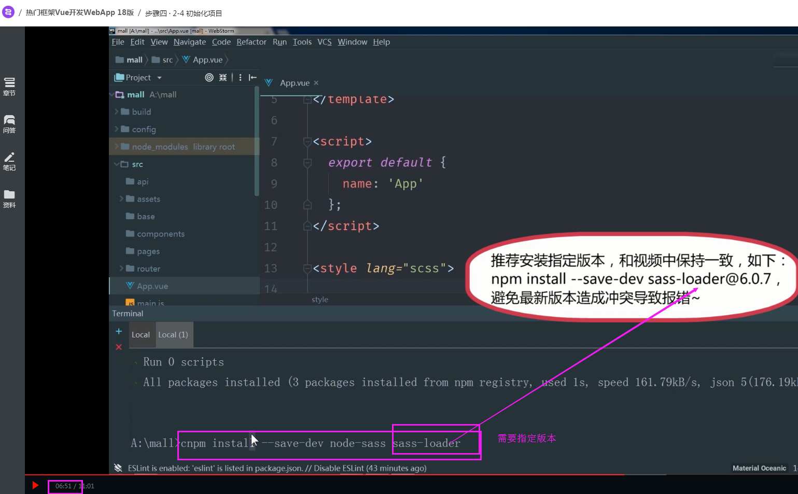Expand the config folder arrow
This screenshot has height=494, width=798.
[116, 129]
